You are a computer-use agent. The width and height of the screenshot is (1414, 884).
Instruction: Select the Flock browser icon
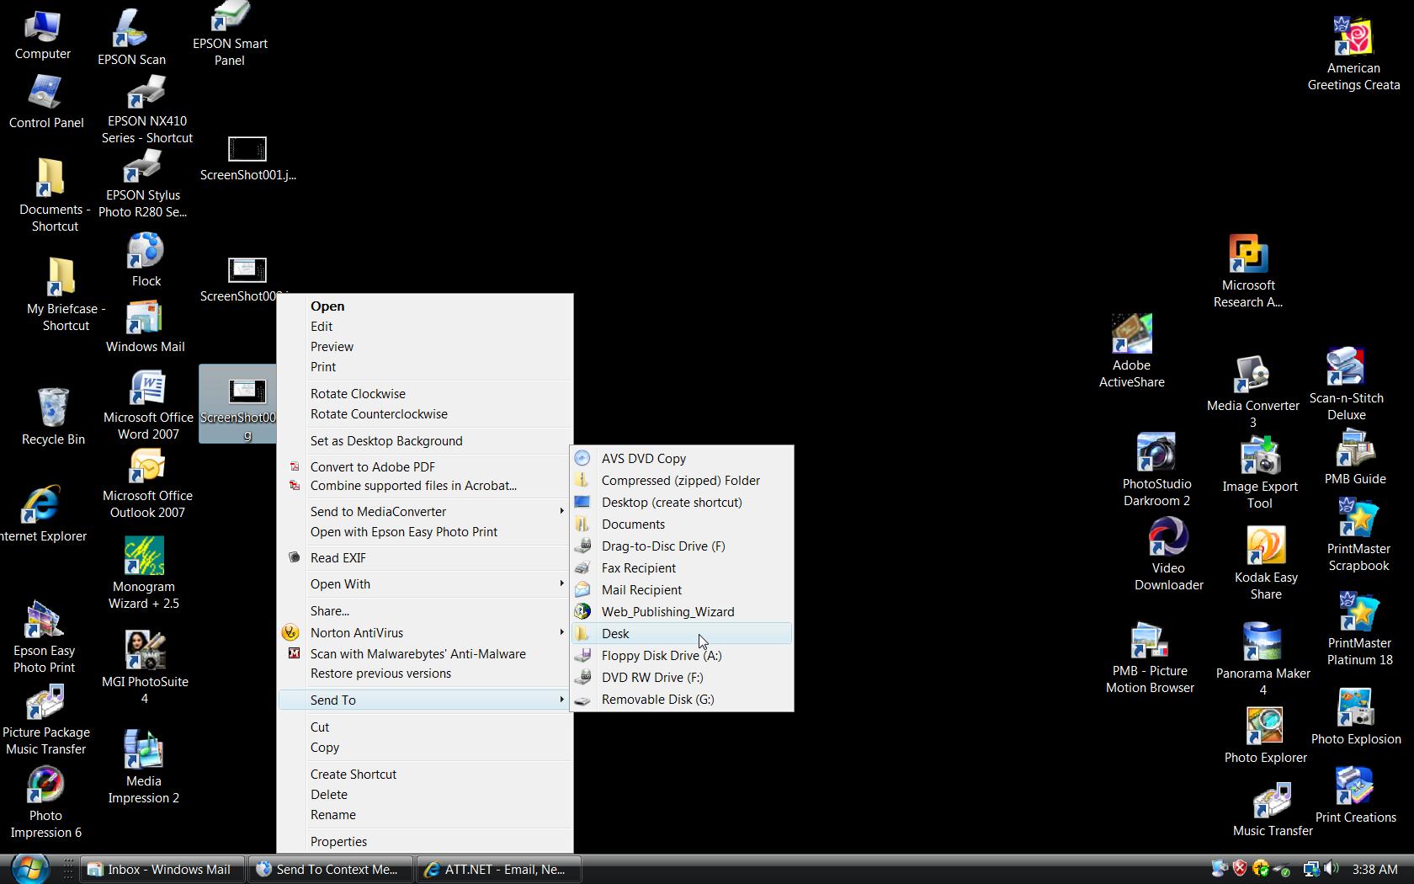146,260
